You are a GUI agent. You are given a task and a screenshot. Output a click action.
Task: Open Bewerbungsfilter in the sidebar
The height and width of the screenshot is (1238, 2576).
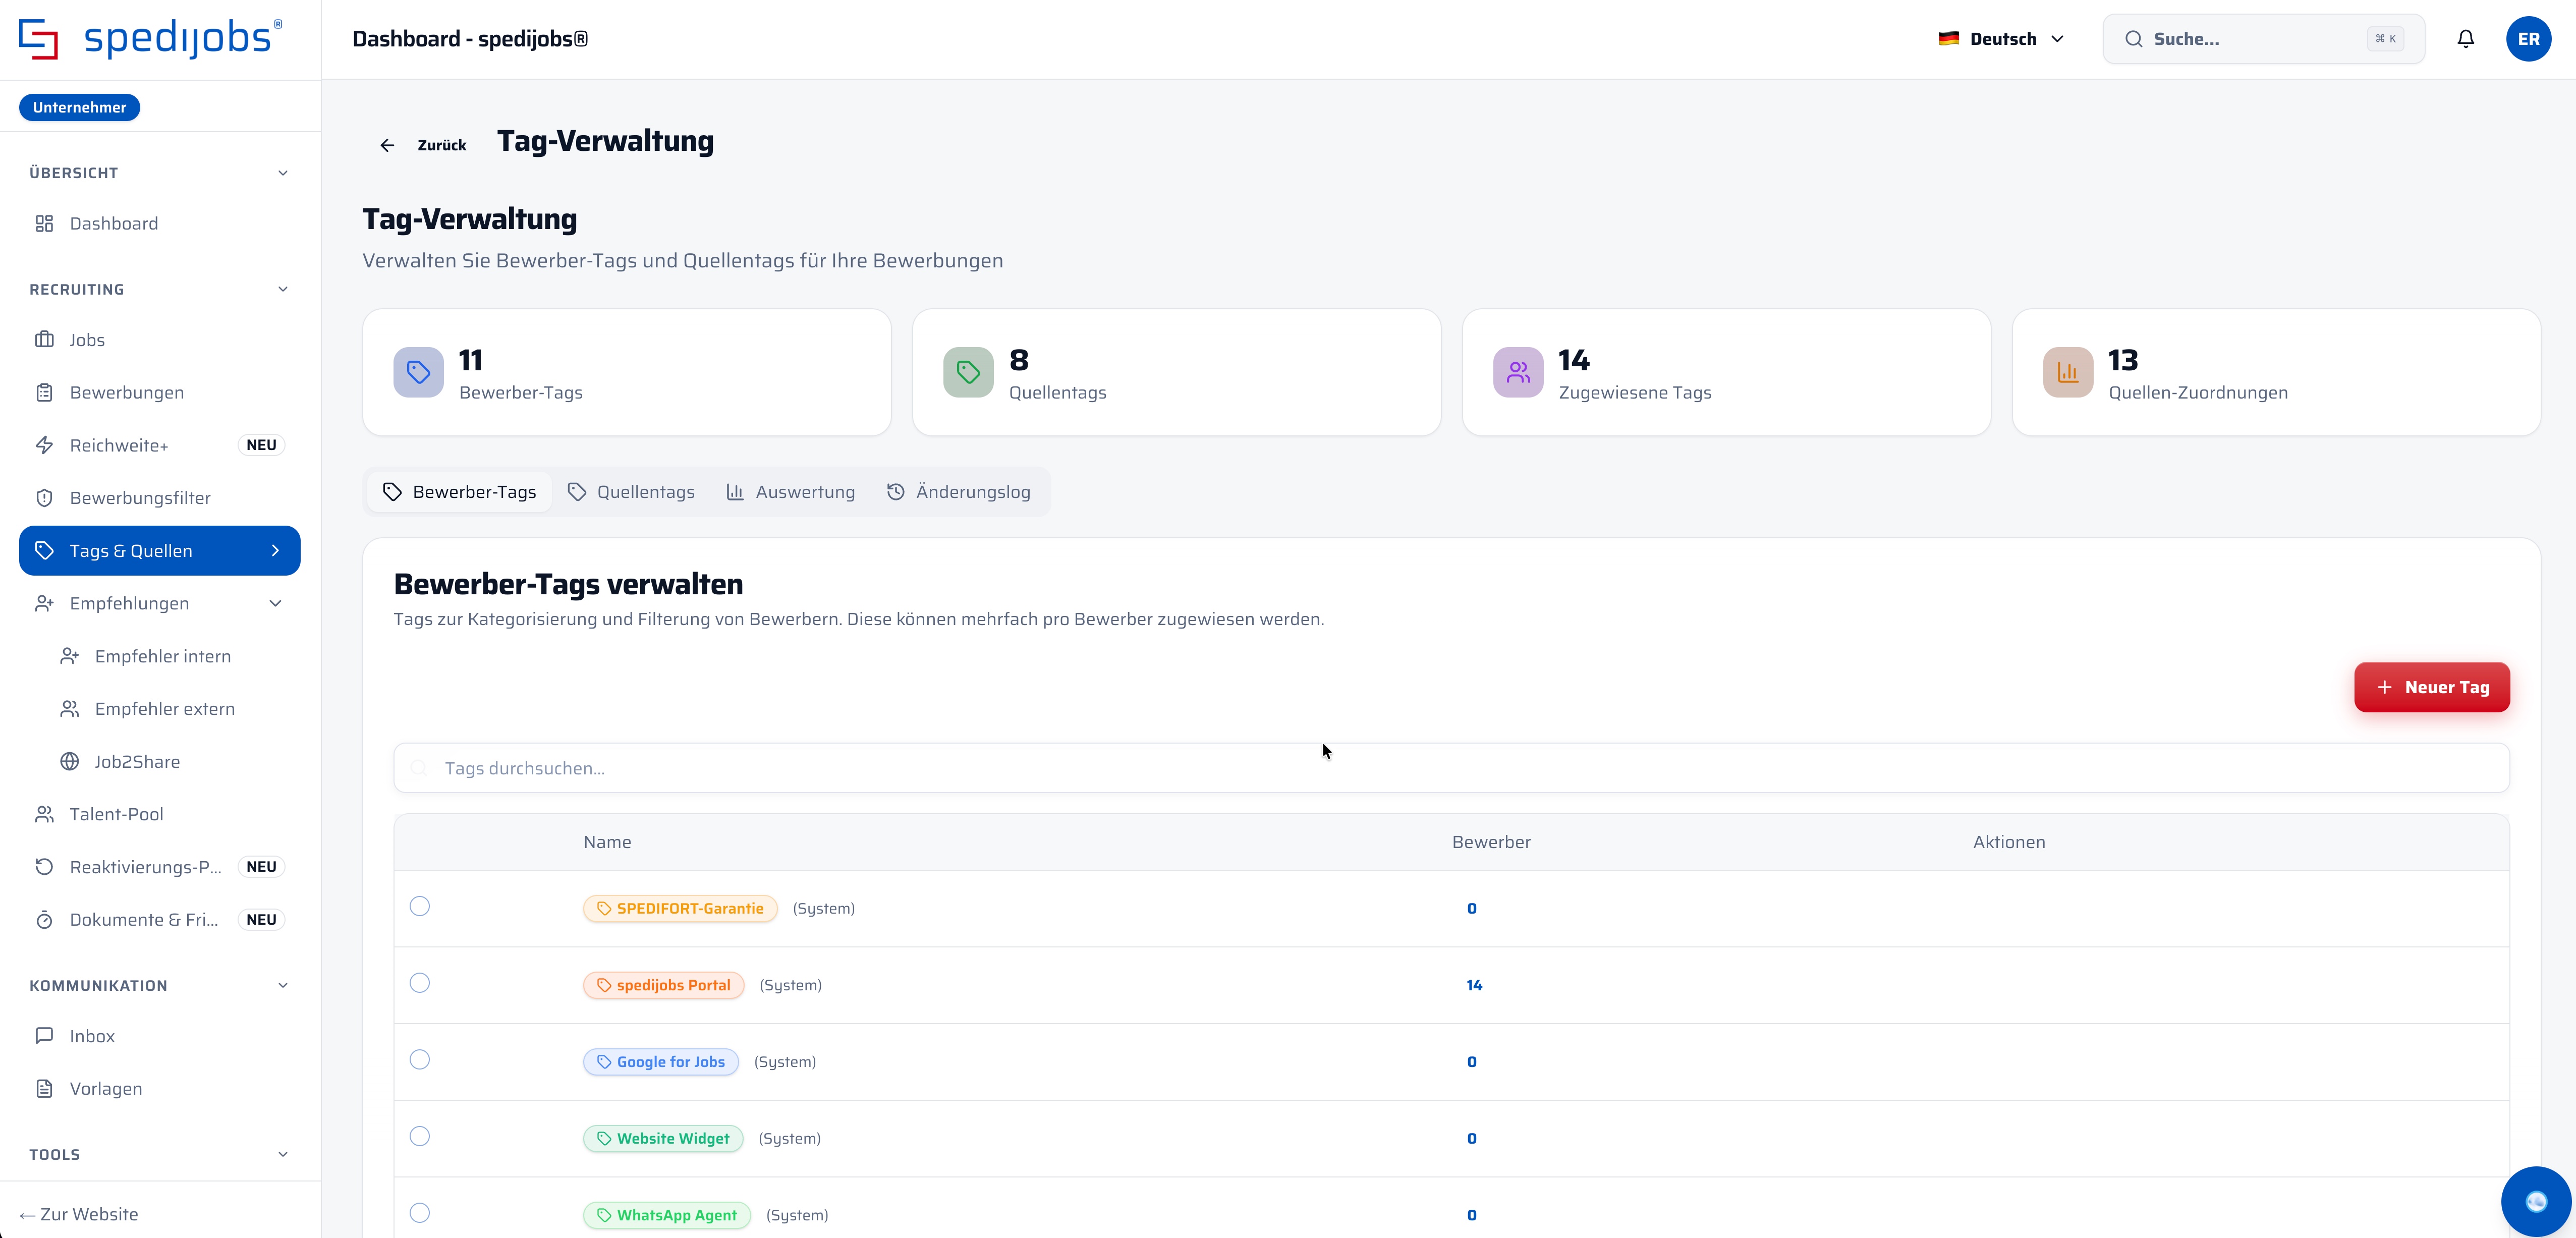[160, 498]
